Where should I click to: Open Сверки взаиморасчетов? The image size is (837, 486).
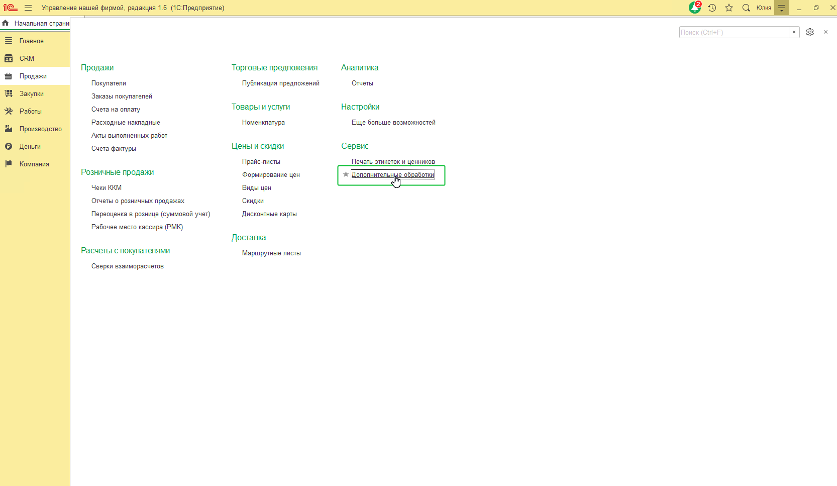(x=128, y=266)
